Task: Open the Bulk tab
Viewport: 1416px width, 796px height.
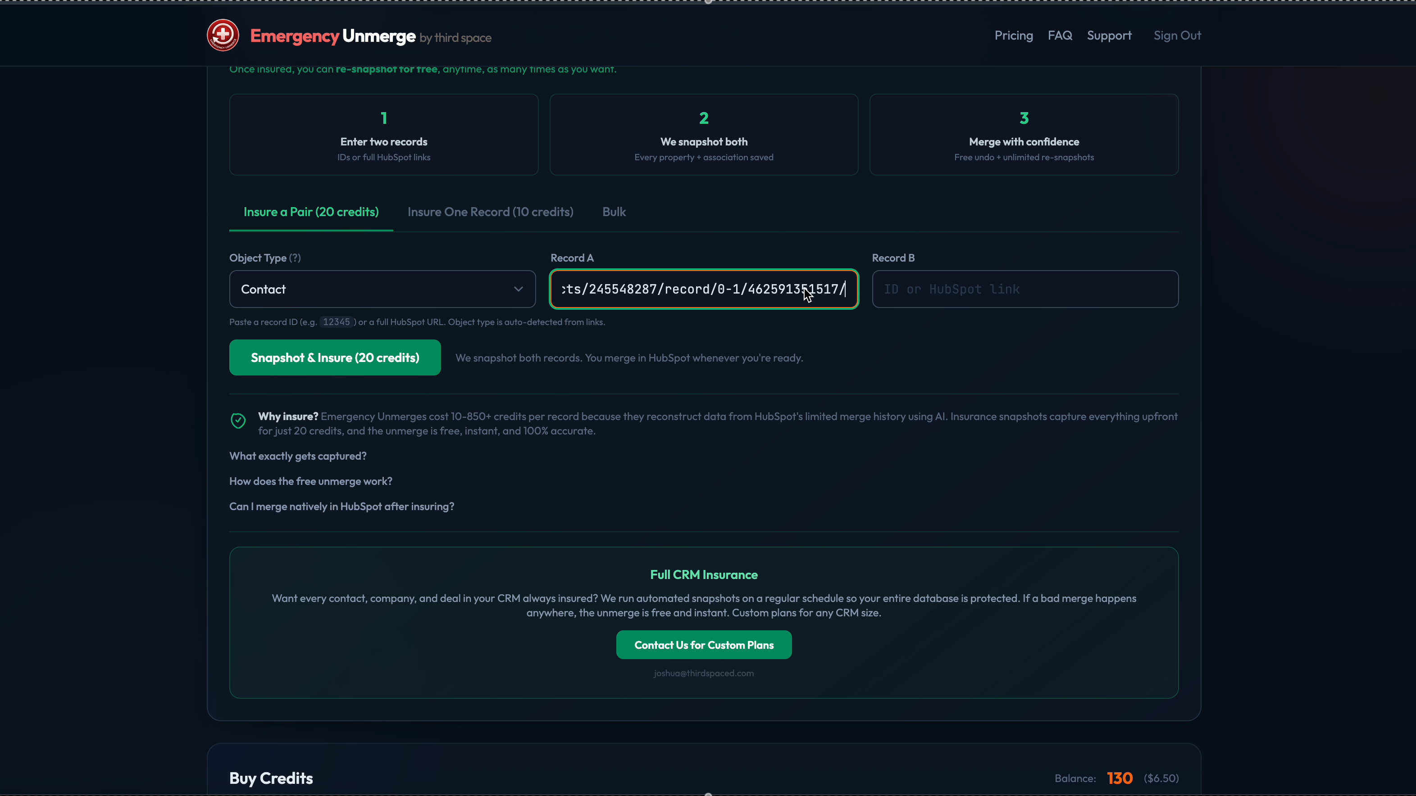Action: 614,212
